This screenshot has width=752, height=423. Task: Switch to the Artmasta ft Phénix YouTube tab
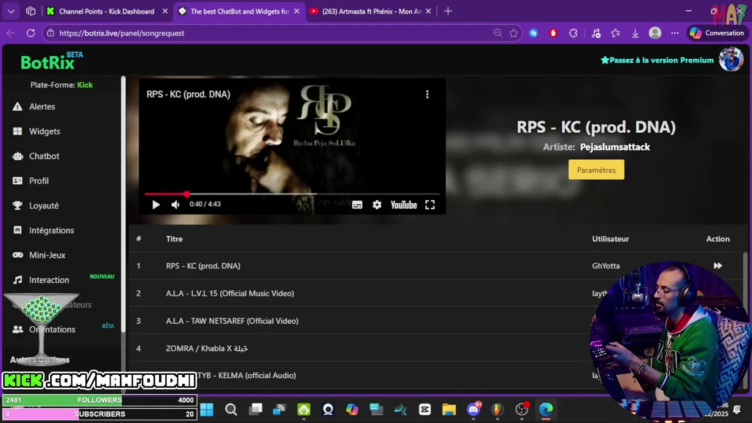click(x=370, y=11)
